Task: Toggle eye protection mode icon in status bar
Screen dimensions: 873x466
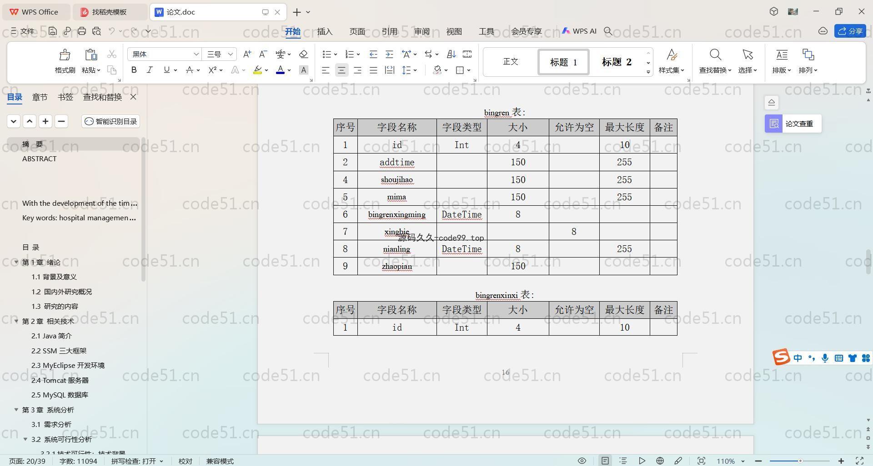Action: pyautogui.click(x=582, y=461)
